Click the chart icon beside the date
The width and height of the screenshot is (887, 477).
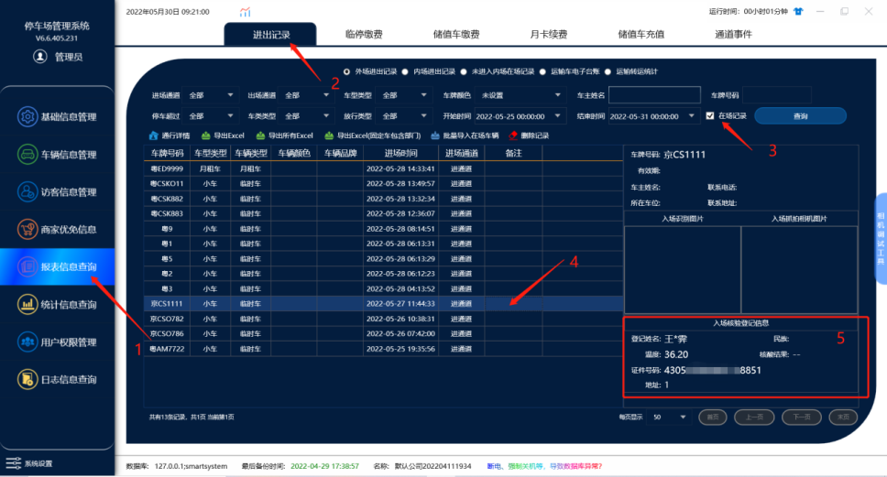[245, 12]
